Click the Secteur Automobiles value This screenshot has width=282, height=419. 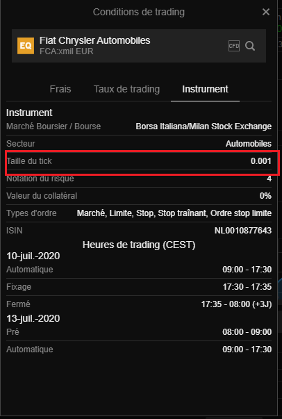pyautogui.click(x=249, y=144)
